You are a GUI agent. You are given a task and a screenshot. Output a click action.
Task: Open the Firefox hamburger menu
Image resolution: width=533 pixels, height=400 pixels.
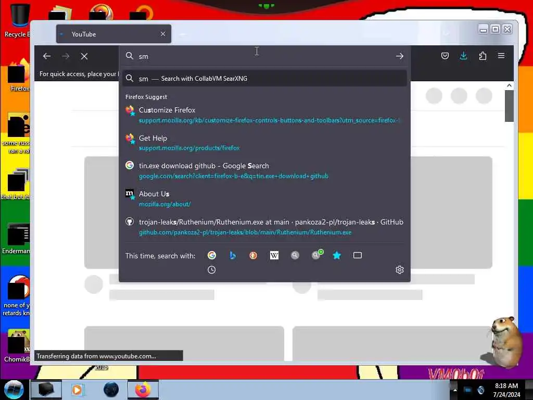(x=501, y=56)
